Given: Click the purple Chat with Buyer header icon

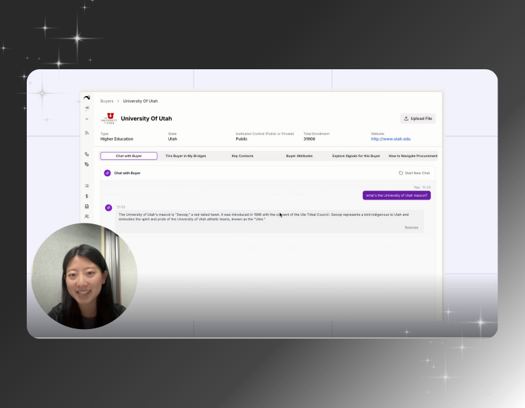Looking at the screenshot, I should pyautogui.click(x=108, y=173).
